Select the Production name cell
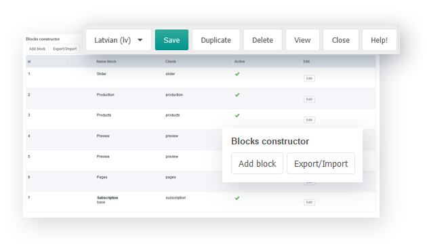The width and height of the screenshot is (427, 244). click(x=105, y=95)
